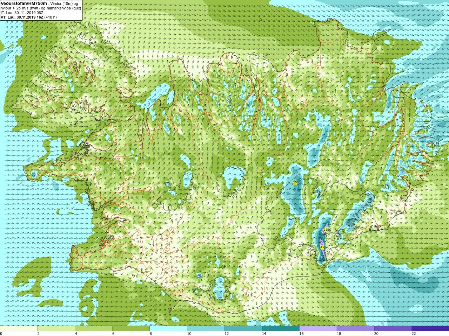
Task: Click the scale number 4 under the color bar
Action: click(76, 334)
